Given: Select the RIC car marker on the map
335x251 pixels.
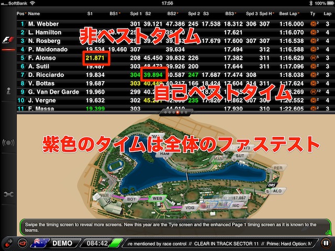Looking at the screenshot, I should coord(236,206).
